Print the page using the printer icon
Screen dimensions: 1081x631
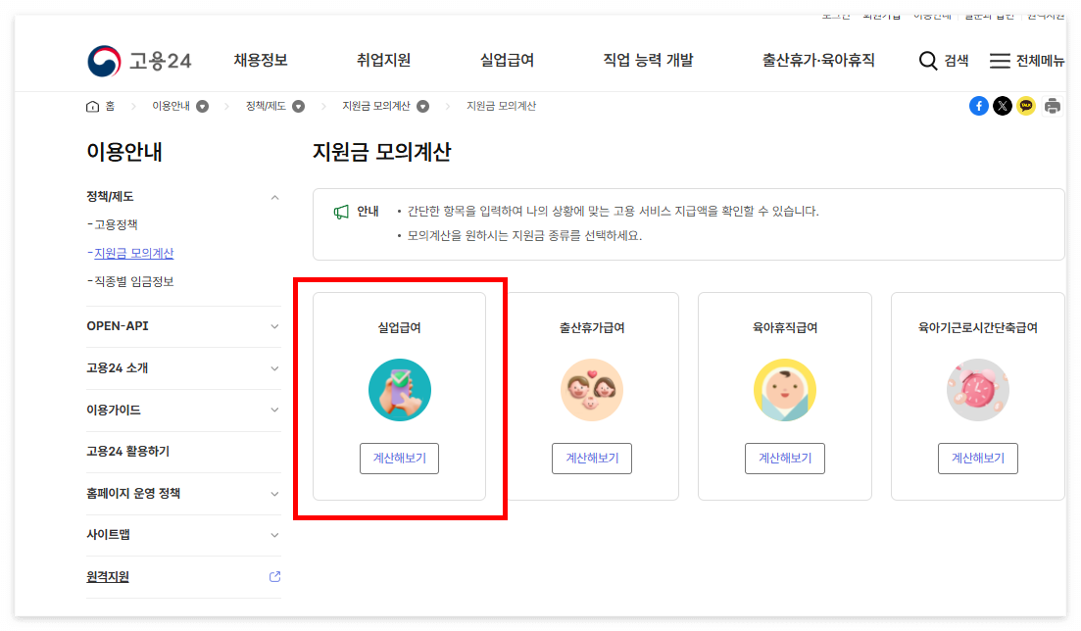pos(1052,105)
